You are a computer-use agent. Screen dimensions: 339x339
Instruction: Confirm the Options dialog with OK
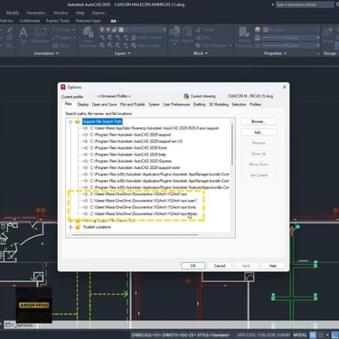[x=193, y=266]
